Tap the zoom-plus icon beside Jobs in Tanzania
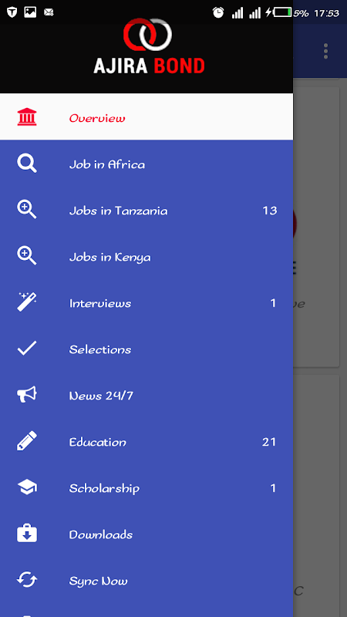Viewport: 347px width, 617px height. pyautogui.click(x=27, y=210)
